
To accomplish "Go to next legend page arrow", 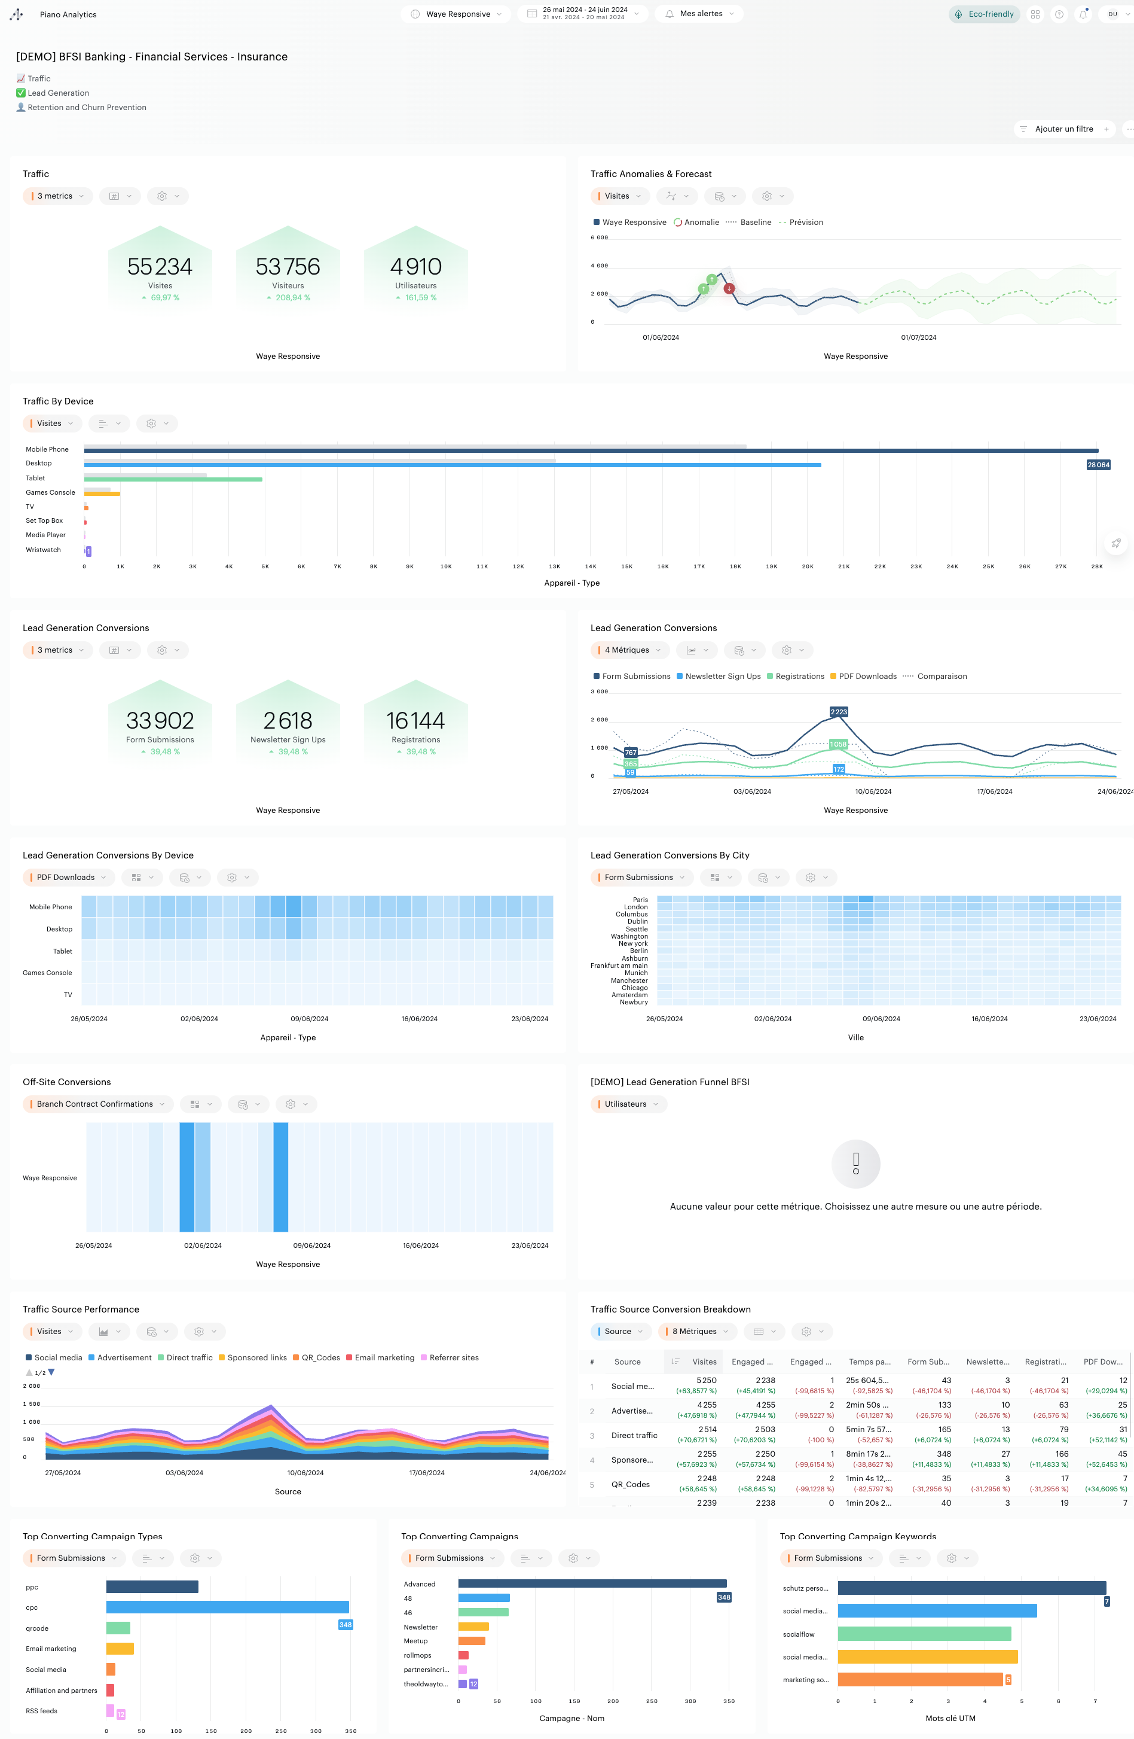I will pos(51,1372).
